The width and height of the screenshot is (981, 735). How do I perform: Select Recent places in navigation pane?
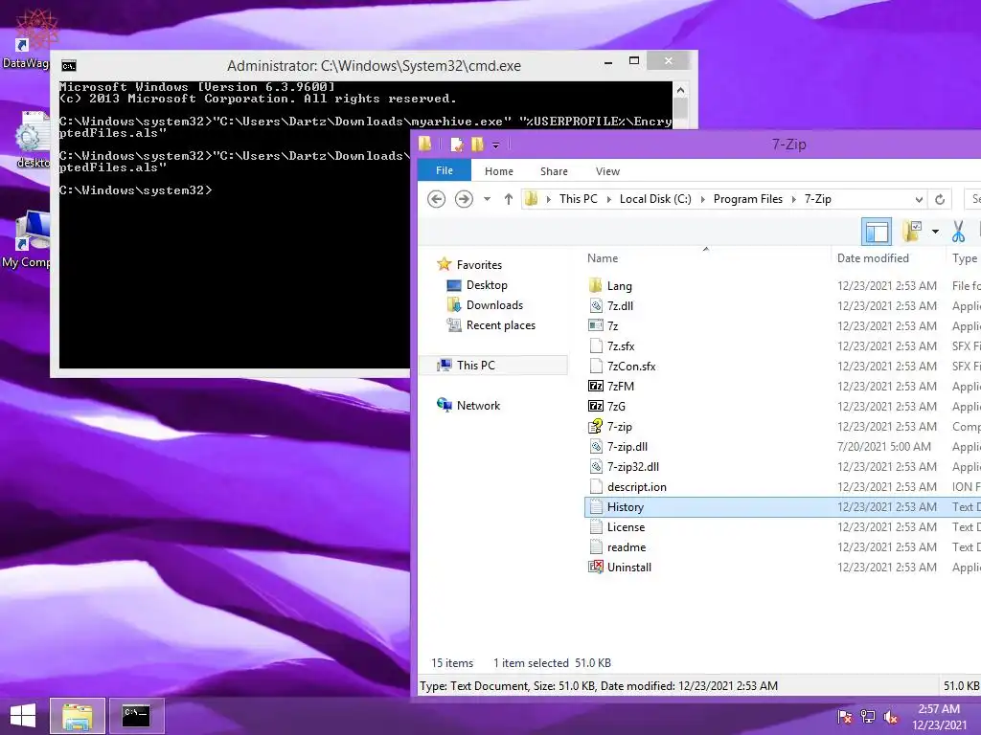(x=500, y=325)
